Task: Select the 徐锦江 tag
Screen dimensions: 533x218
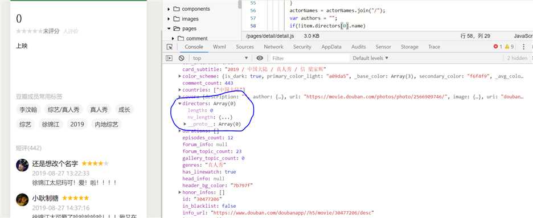Action: point(51,125)
